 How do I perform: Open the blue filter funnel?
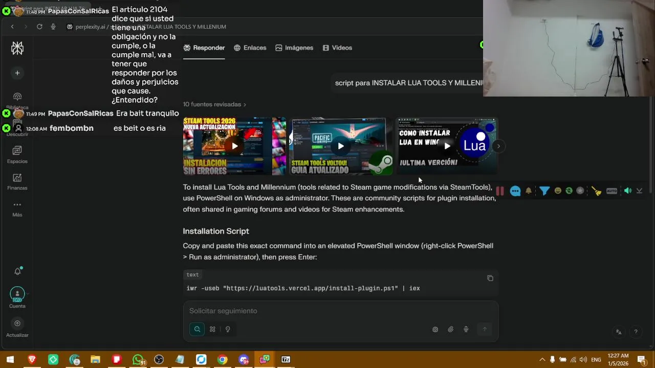544,191
